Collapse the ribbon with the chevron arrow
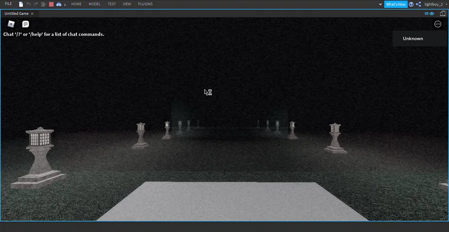 point(380,4)
